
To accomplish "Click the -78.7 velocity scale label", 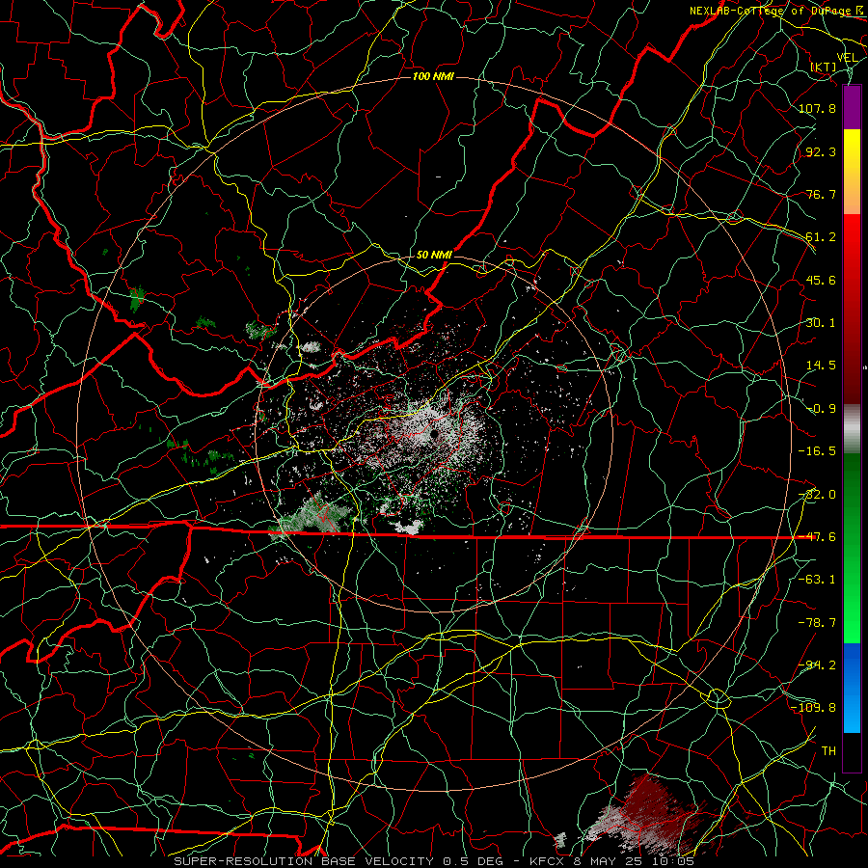I will pos(817,623).
